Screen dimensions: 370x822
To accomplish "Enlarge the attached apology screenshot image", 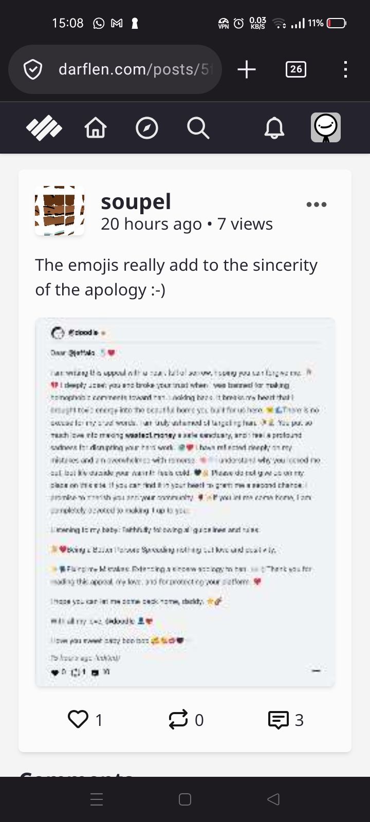I will pos(185,502).
